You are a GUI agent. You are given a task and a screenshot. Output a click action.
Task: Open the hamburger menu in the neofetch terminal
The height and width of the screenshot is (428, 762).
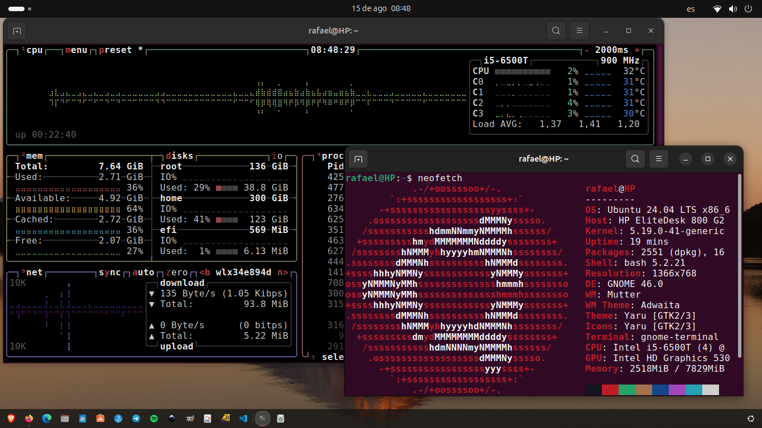click(658, 159)
